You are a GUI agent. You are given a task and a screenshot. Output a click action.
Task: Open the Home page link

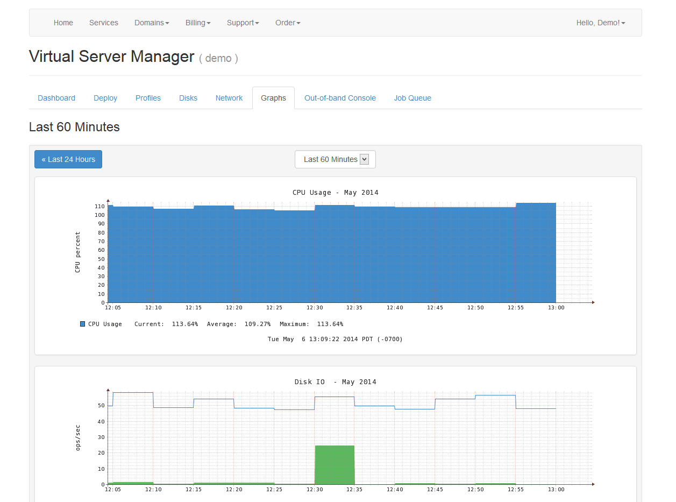[63, 23]
